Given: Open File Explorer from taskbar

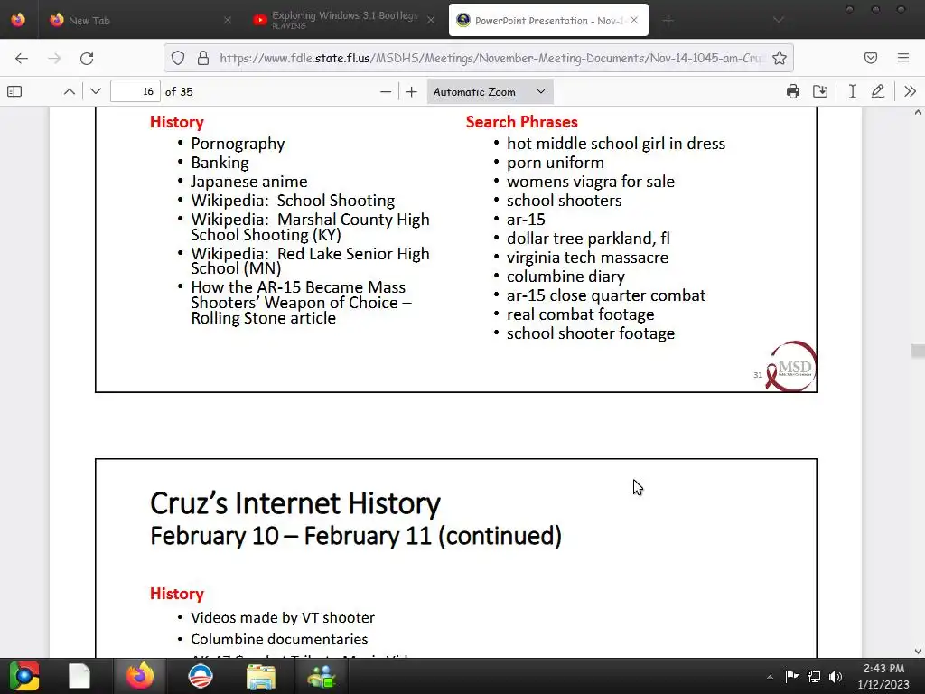Looking at the screenshot, I should coord(261,677).
